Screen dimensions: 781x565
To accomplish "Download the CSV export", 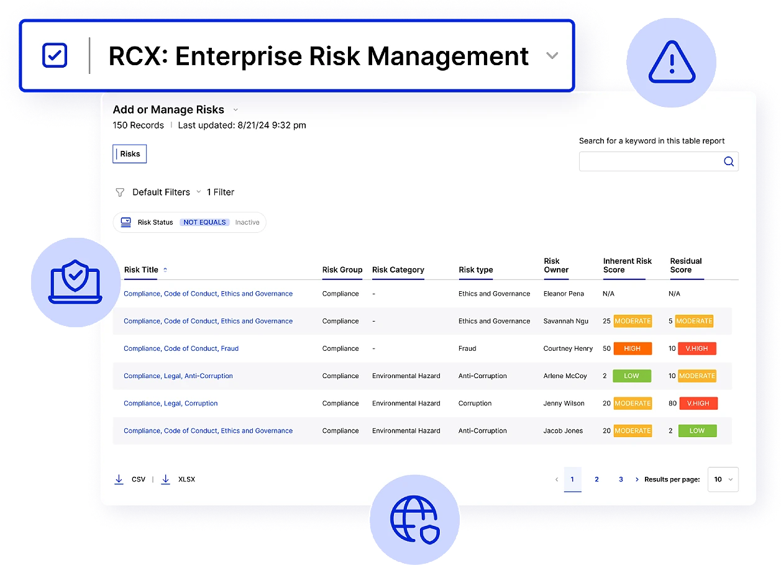I will 130,479.
